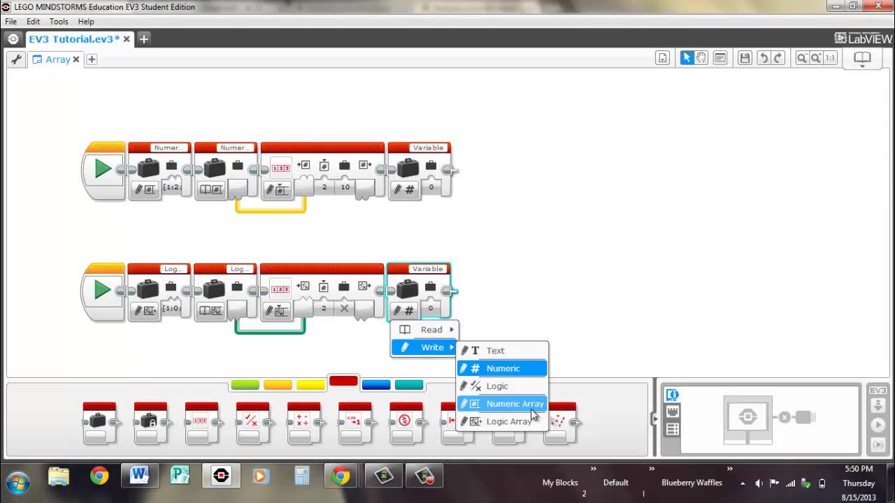Pick the Logic Operations block from palette
Image resolution: width=895 pixels, height=503 pixels.
pyautogui.click(x=252, y=423)
